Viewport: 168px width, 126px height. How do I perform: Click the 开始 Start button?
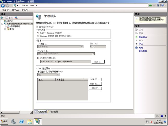(4, 122)
